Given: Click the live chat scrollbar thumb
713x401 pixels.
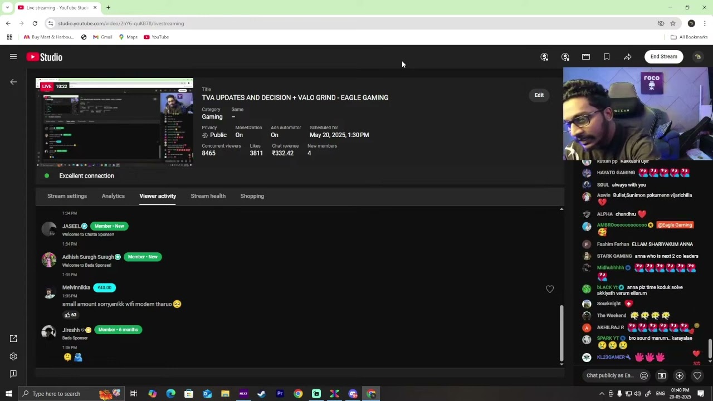Looking at the screenshot, I should (710, 348).
